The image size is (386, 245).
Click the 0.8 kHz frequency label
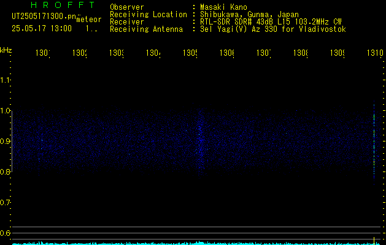[x=5, y=171]
